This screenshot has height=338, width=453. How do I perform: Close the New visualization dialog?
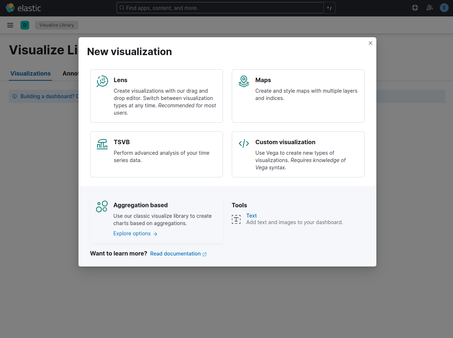tap(371, 43)
